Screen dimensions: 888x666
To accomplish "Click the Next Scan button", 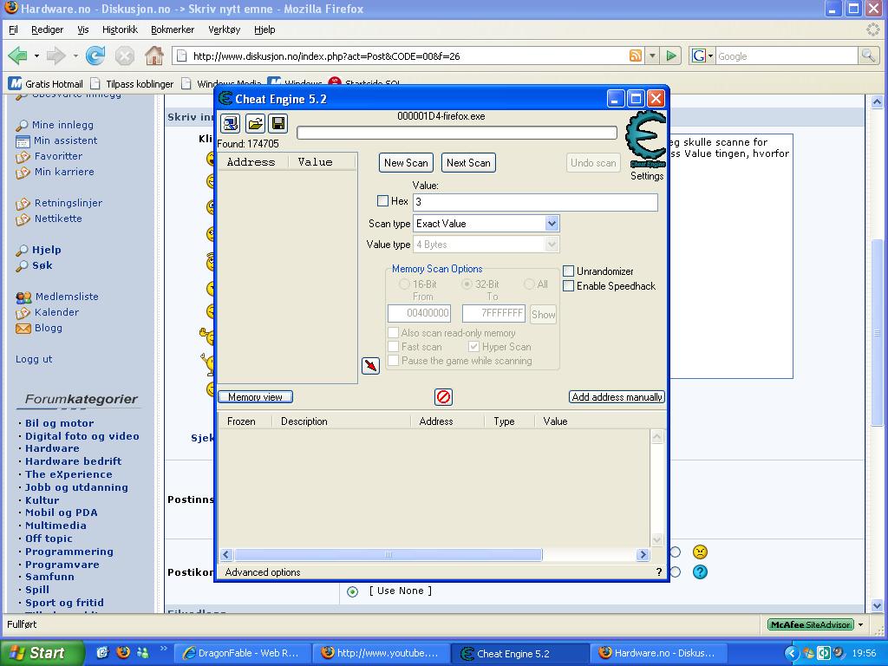I will [x=468, y=162].
